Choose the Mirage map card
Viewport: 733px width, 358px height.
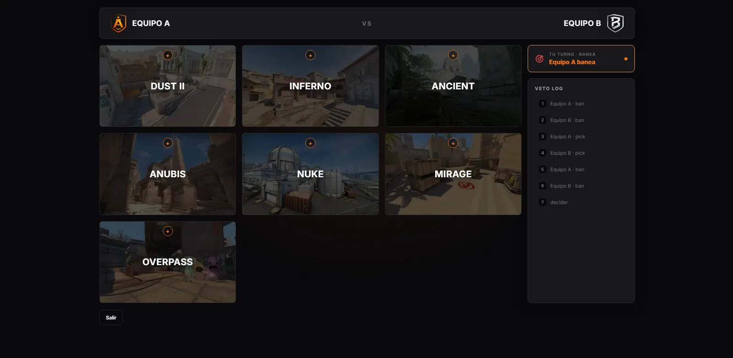coord(453,174)
